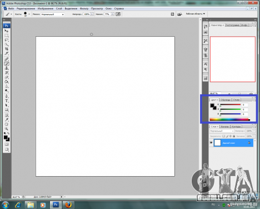Change screen mode at toolbox bottom

[x=7, y=149]
